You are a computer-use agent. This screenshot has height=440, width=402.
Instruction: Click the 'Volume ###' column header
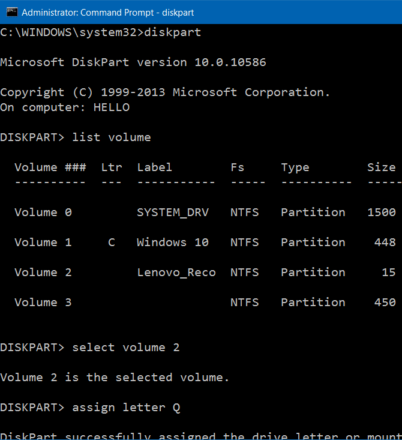click(50, 167)
